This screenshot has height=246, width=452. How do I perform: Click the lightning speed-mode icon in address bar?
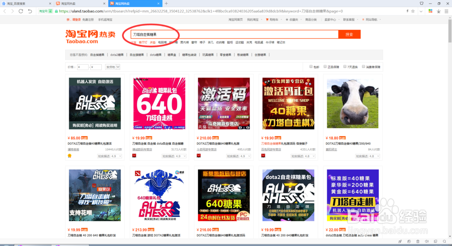[x=407, y=11]
